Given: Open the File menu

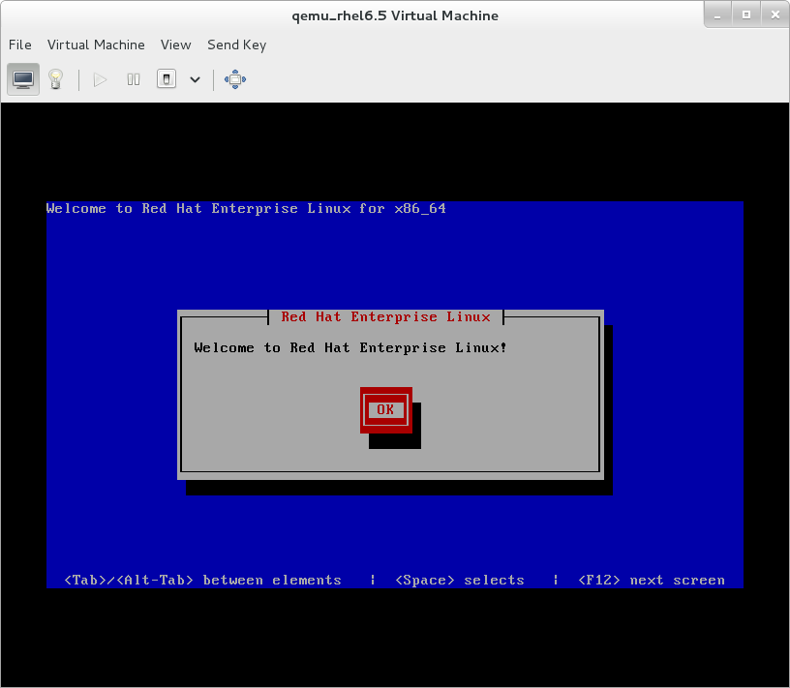Looking at the screenshot, I should (20, 45).
